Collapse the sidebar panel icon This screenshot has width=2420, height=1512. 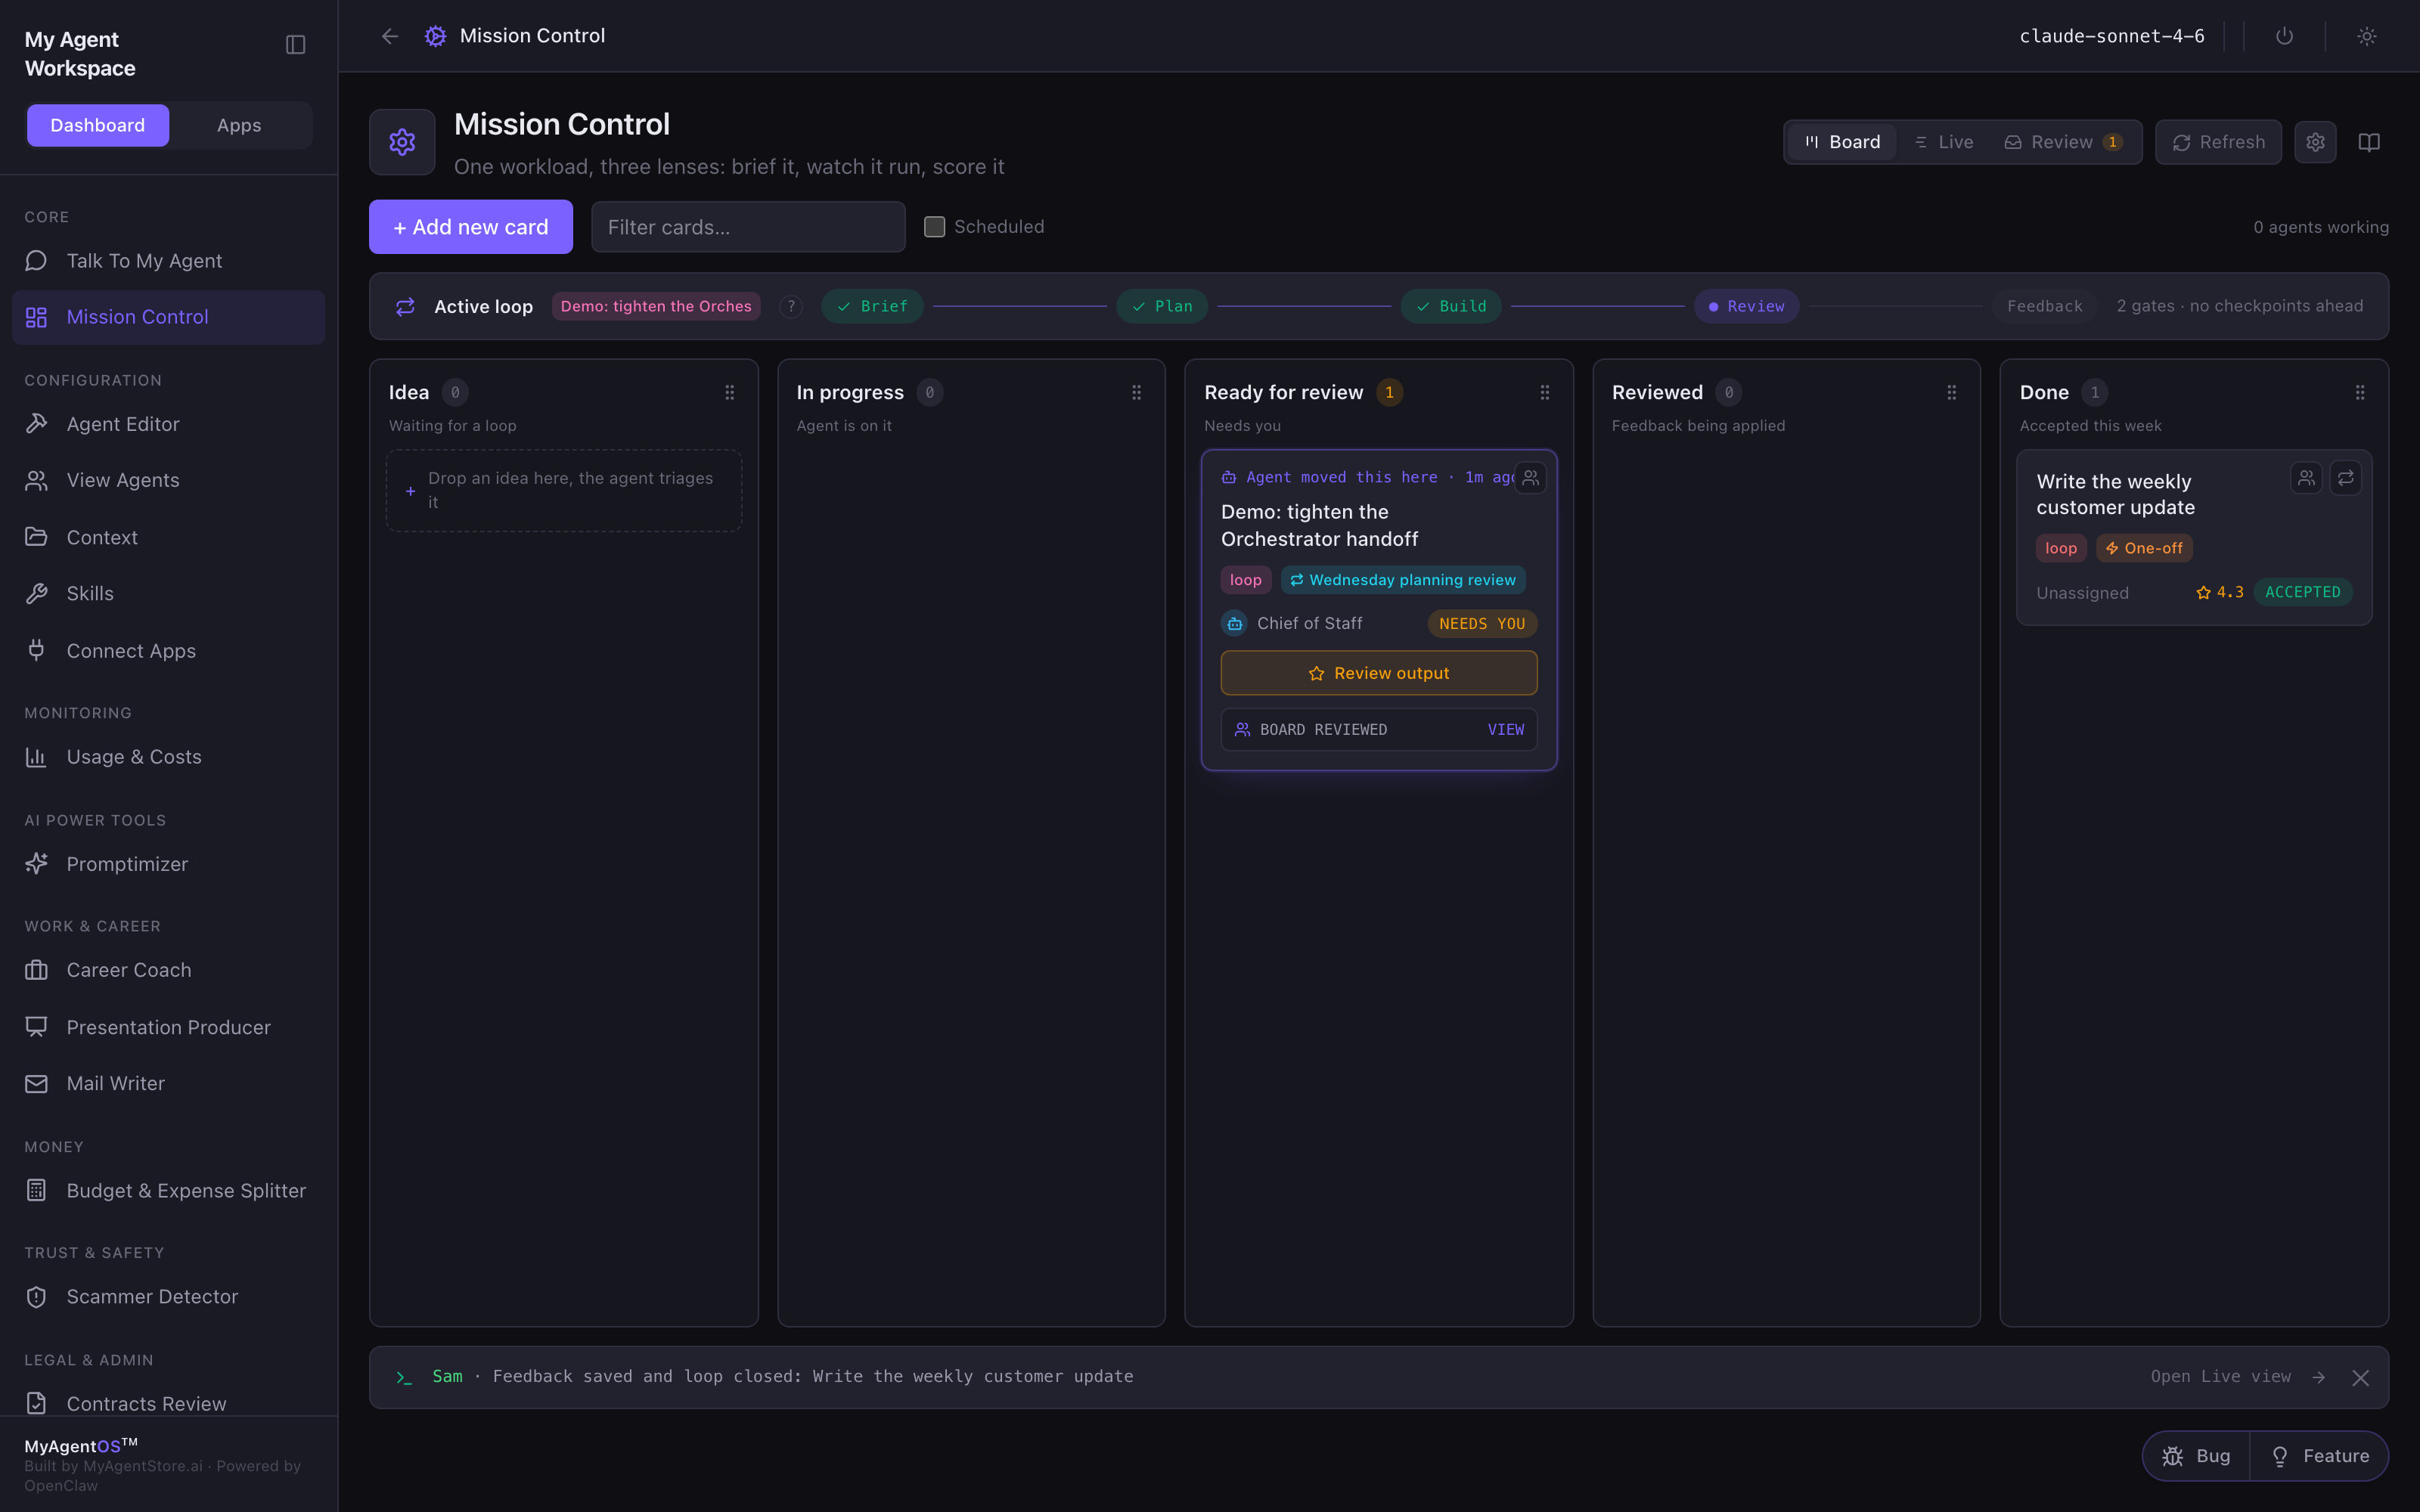click(x=295, y=45)
